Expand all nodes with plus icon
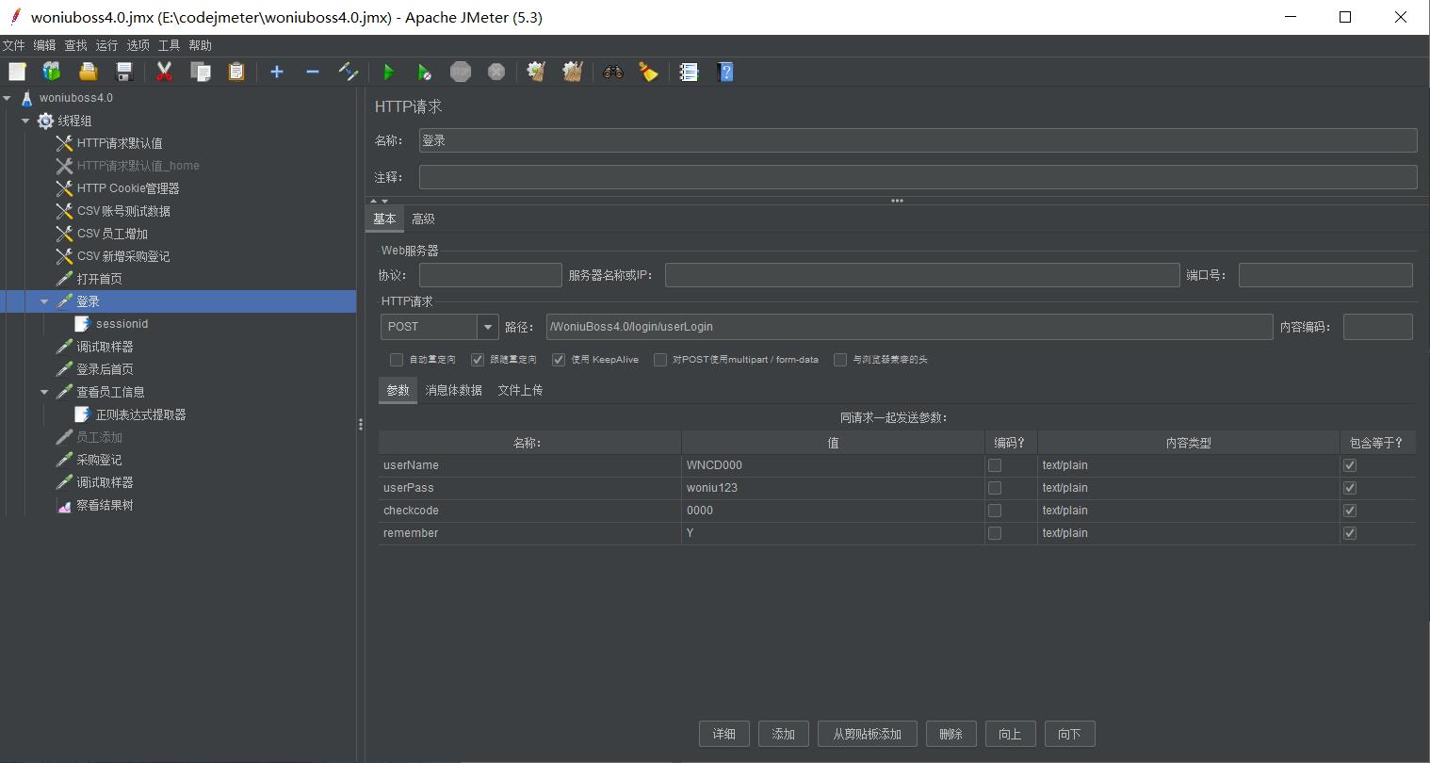The image size is (1430, 763). pyautogui.click(x=277, y=72)
